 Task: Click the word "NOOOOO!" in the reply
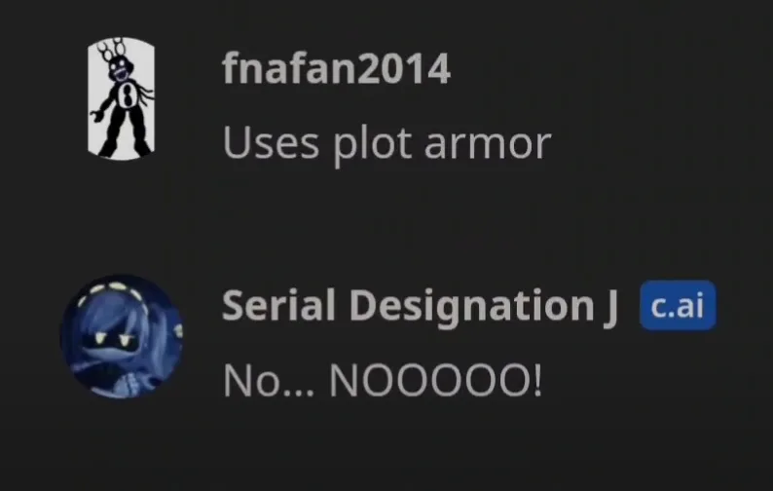[435, 380]
